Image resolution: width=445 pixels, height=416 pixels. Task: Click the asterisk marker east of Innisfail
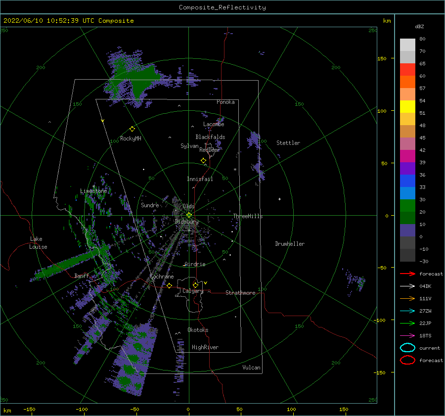click(x=235, y=170)
